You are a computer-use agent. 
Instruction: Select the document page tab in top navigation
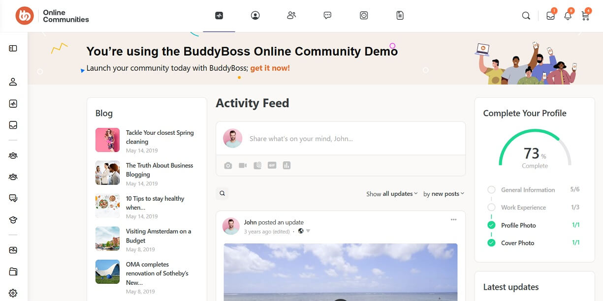400,16
